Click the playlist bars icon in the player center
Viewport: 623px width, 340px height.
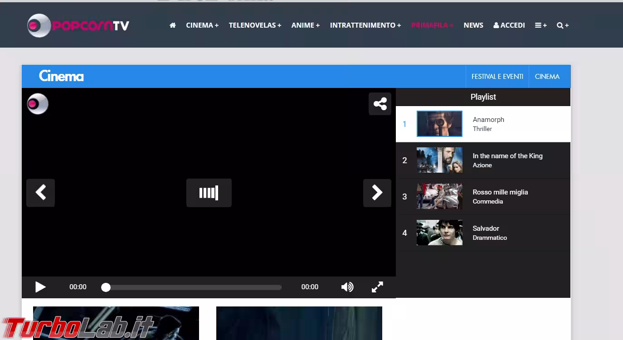click(209, 193)
